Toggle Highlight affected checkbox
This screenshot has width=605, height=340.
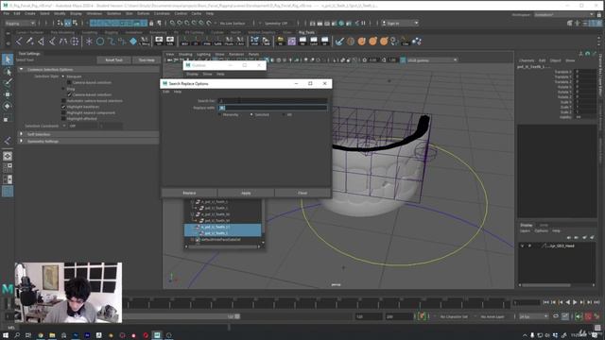pyautogui.click(x=63, y=119)
